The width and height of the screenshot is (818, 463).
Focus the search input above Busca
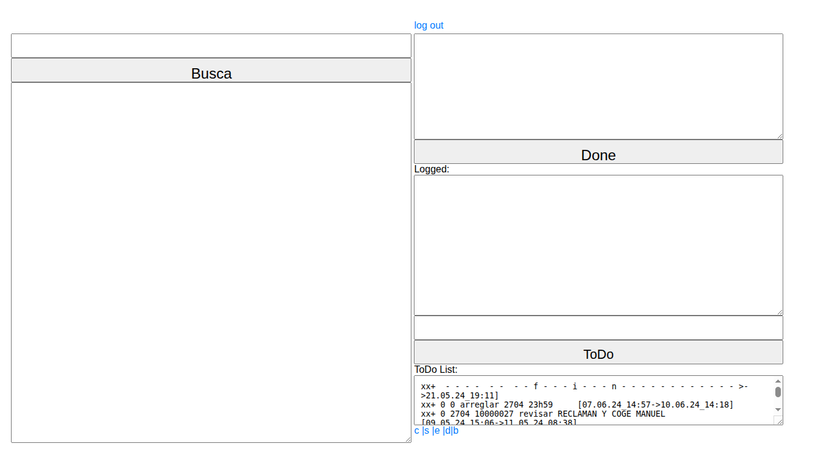[x=211, y=46]
